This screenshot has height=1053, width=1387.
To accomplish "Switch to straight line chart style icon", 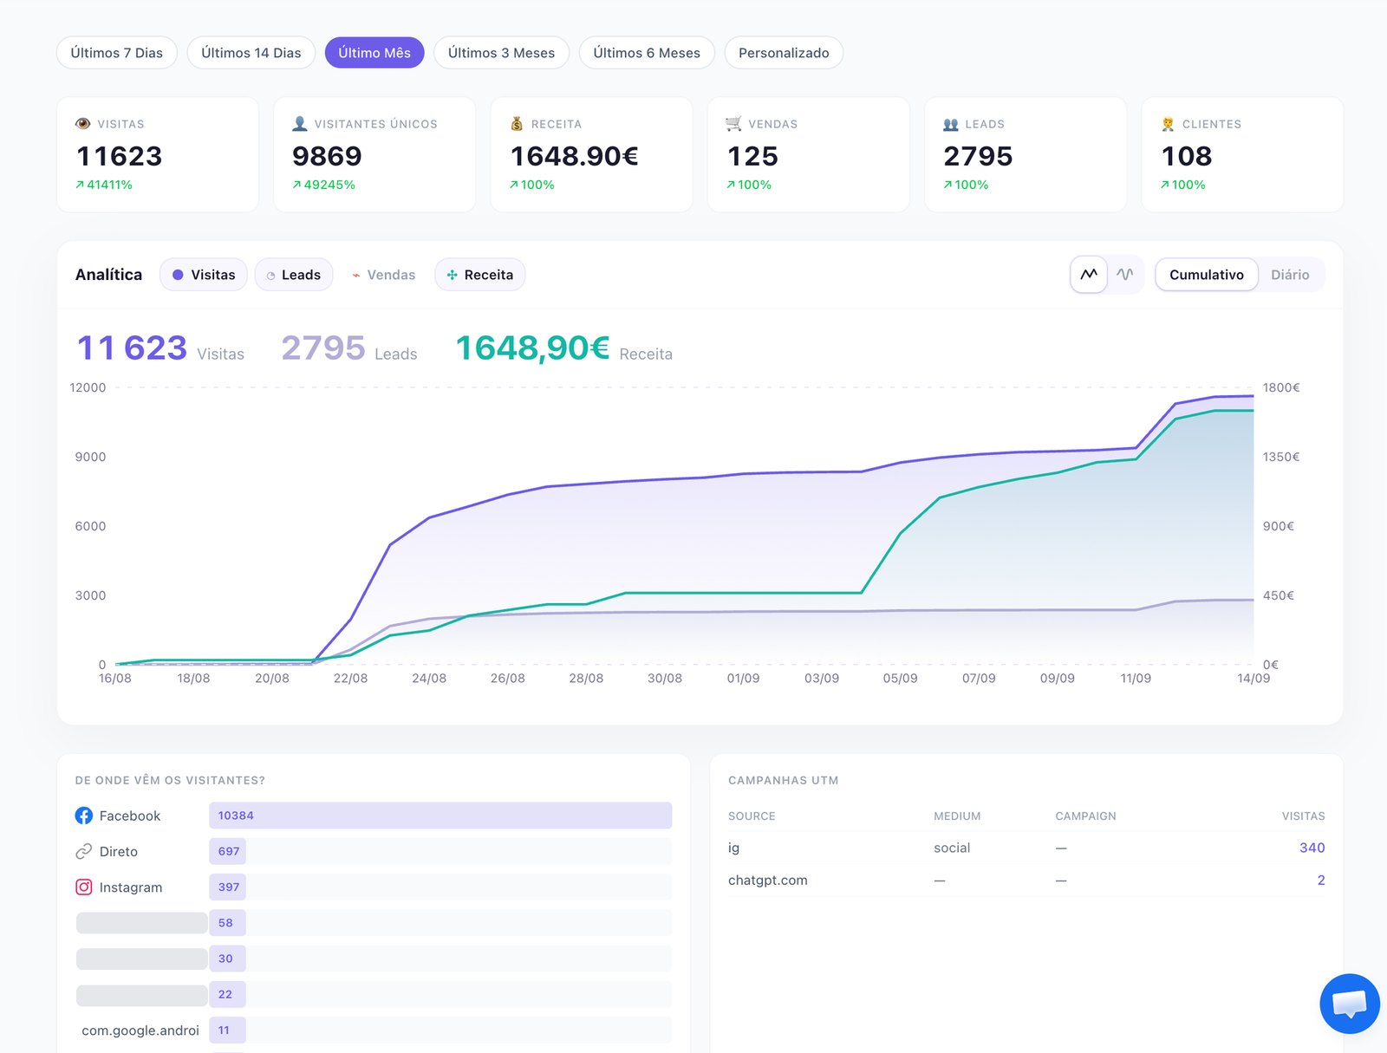I will 1089,275.
